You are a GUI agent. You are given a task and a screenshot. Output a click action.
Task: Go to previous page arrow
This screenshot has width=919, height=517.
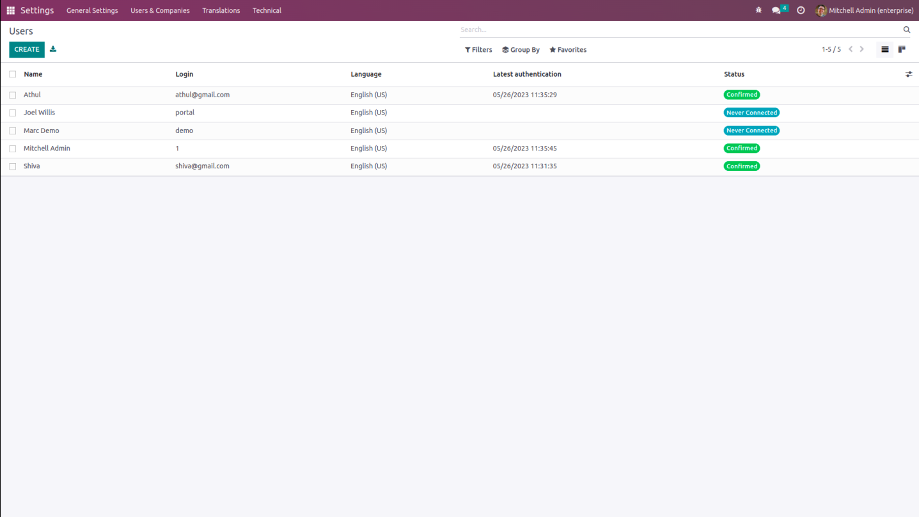851,49
